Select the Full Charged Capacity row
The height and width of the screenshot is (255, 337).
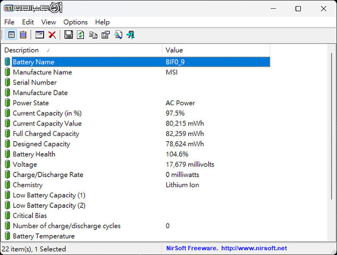click(46, 134)
